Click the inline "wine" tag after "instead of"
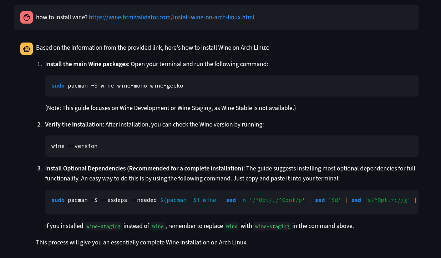441x258 pixels. 158,226
